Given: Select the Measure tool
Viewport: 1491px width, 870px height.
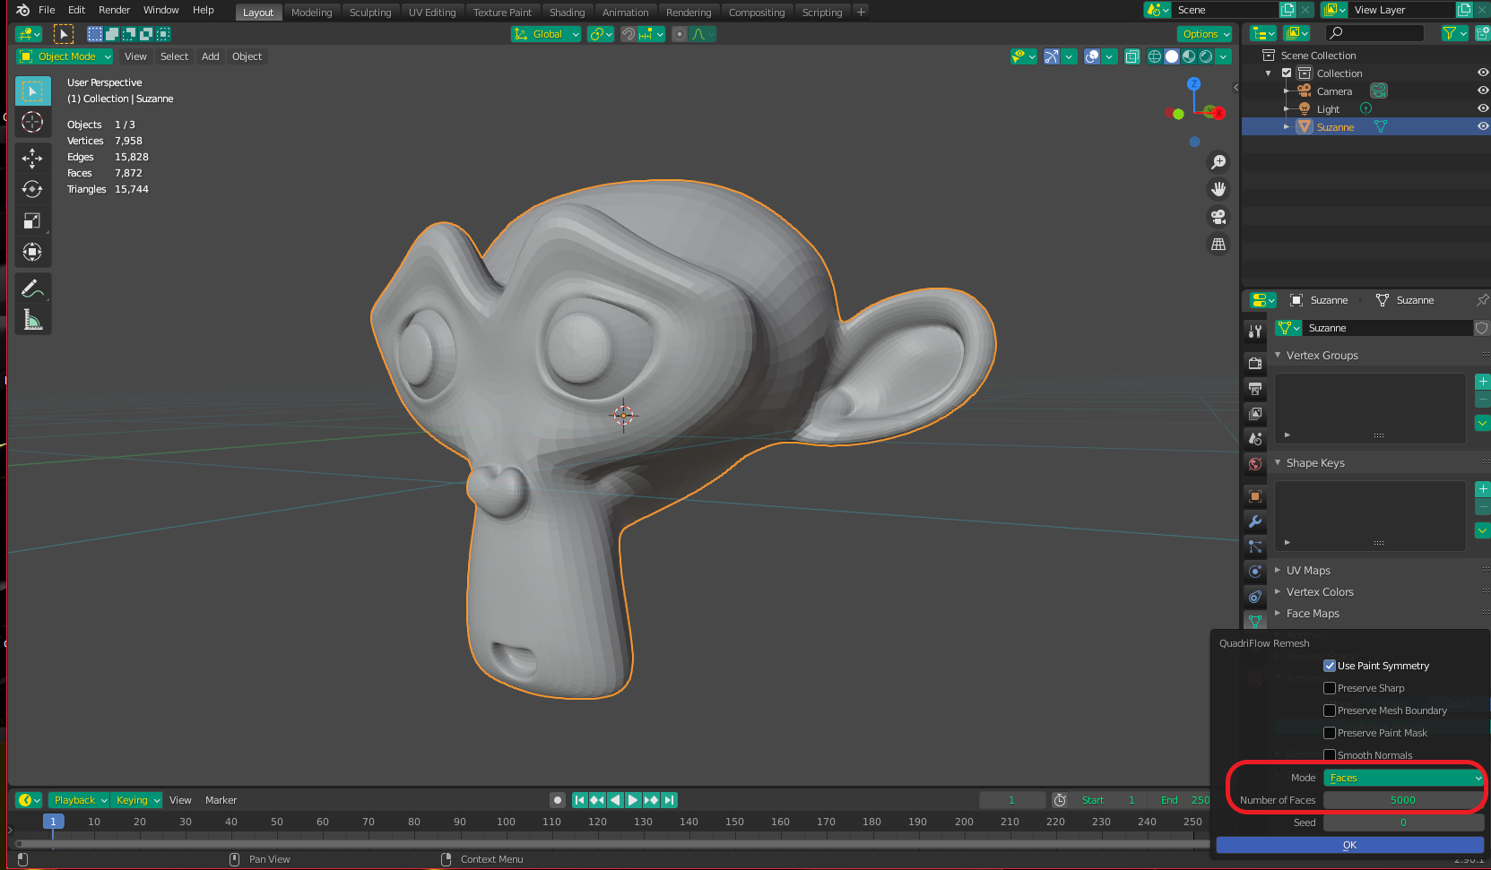Looking at the screenshot, I should [32, 320].
